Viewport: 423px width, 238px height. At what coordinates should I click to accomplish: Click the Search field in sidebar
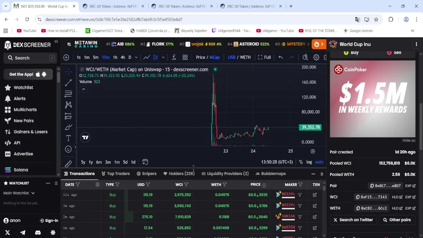pos(29,58)
